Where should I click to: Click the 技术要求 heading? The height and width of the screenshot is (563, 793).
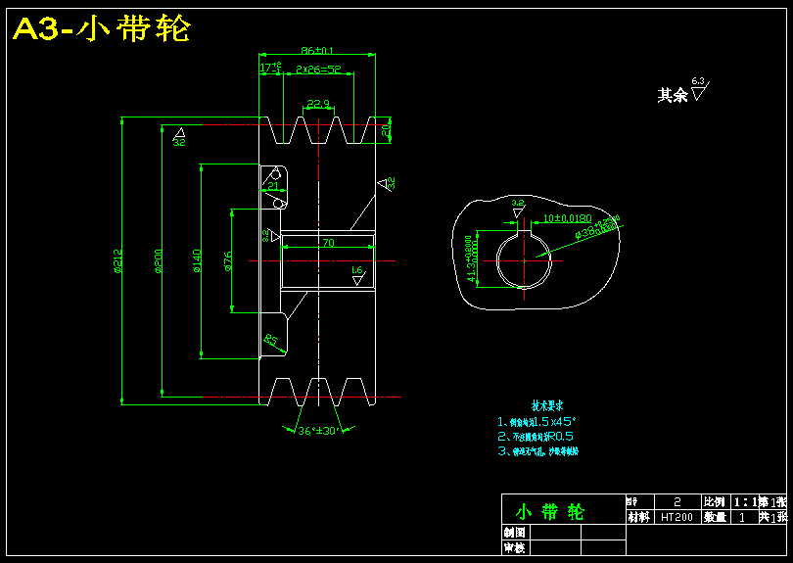(547, 405)
